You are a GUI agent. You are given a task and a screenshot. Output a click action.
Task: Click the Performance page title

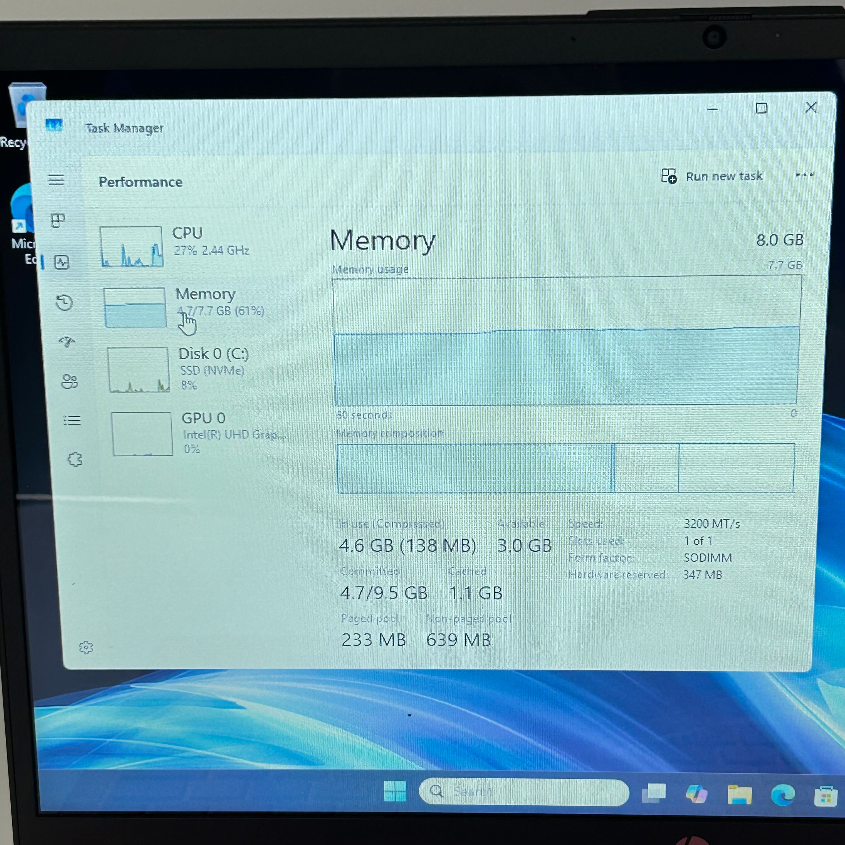[140, 182]
